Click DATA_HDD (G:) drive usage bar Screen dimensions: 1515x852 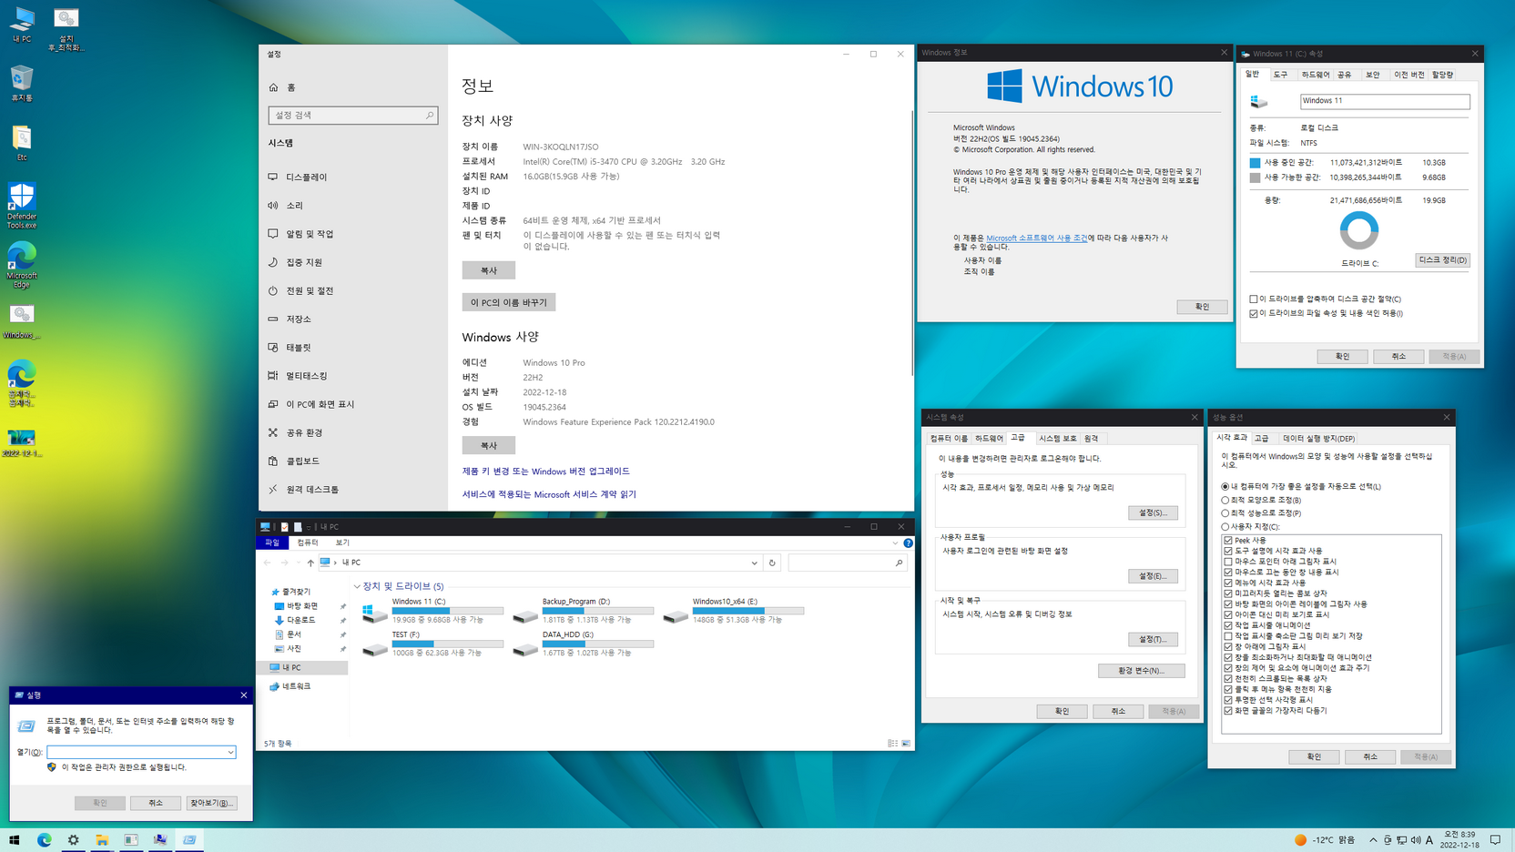[x=597, y=644]
